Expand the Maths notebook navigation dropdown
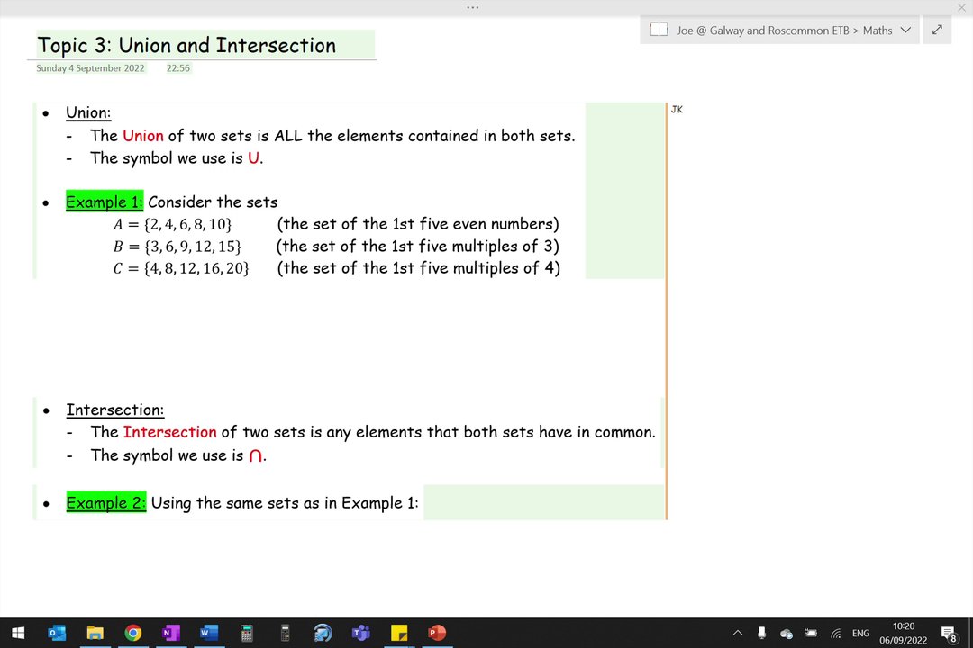 906,30
